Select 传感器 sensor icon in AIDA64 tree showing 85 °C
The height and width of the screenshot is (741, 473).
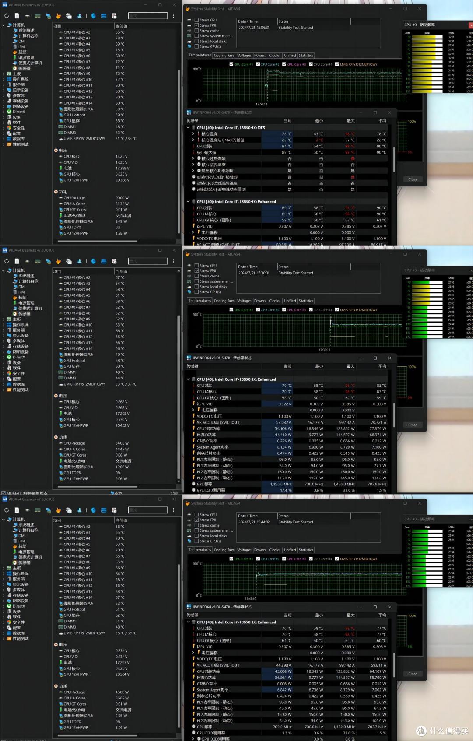click(x=15, y=68)
